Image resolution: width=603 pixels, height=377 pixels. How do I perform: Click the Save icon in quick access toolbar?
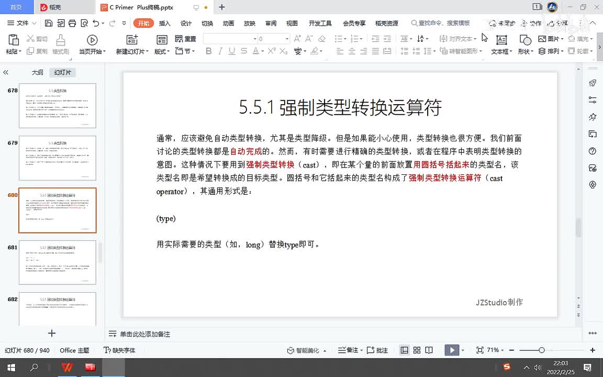point(49,23)
